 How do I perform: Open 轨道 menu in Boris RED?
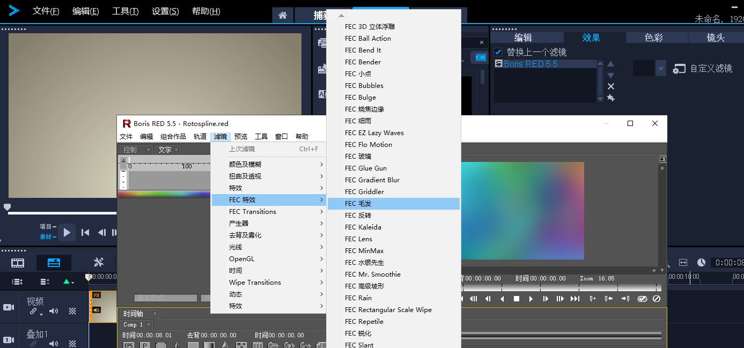tap(200, 136)
